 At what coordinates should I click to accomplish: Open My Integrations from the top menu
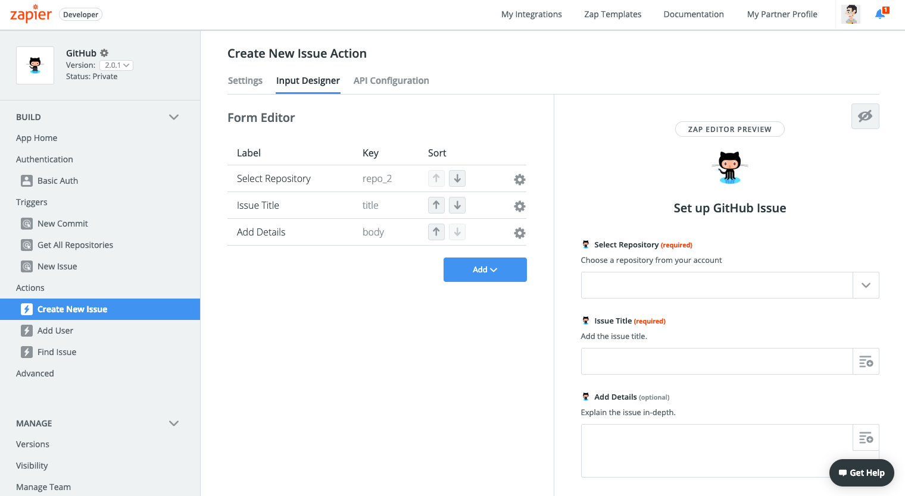(x=531, y=14)
